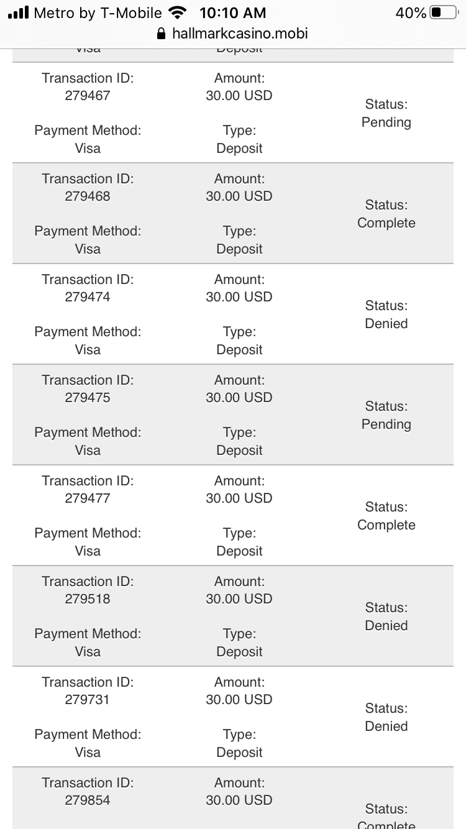The height and width of the screenshot is (829, 466).
Task: Tap the cellular signal bars icon
Action: (19, 12)
